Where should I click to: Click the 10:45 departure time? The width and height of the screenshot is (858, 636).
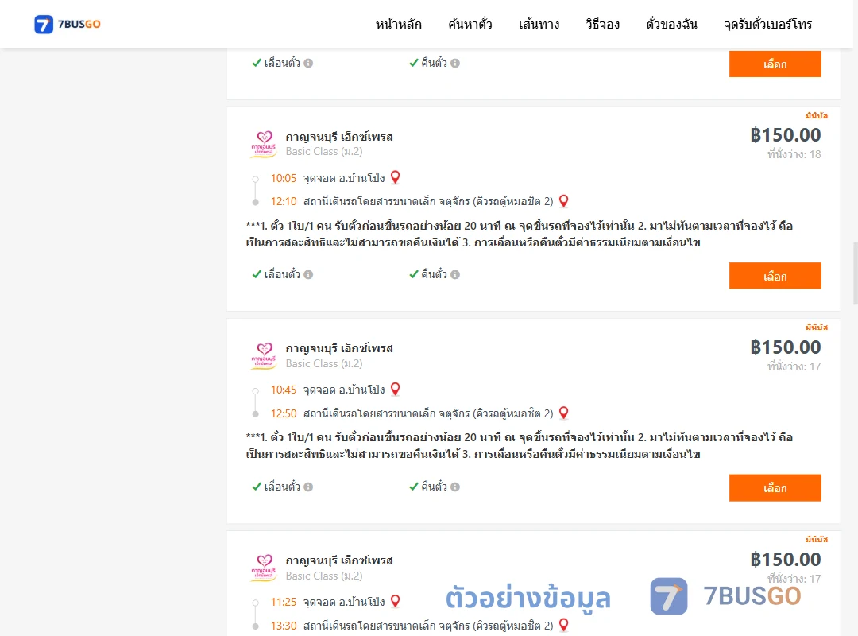point(284,390)
